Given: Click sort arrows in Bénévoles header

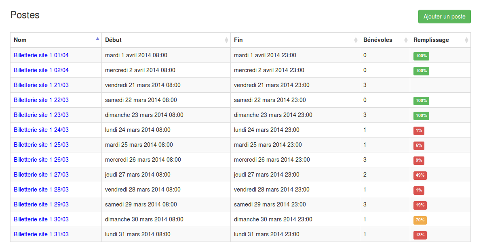Looking at the screenshot, I should [406, 40].
